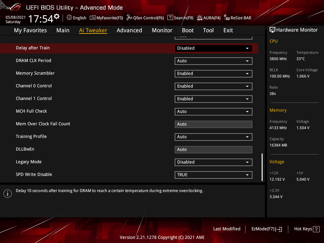Open the Monitor tab
The width and height of the screenshot is (324, 243).
(162, 30)
